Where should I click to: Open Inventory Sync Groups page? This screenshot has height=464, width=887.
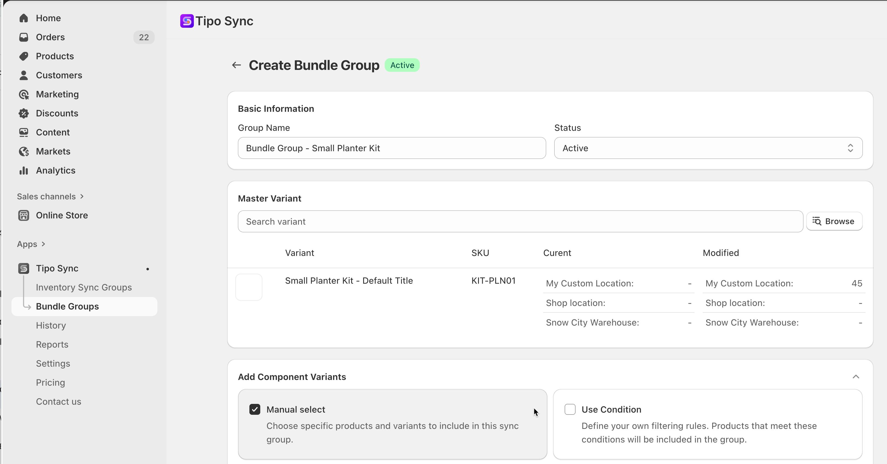(x=84, y=287)
